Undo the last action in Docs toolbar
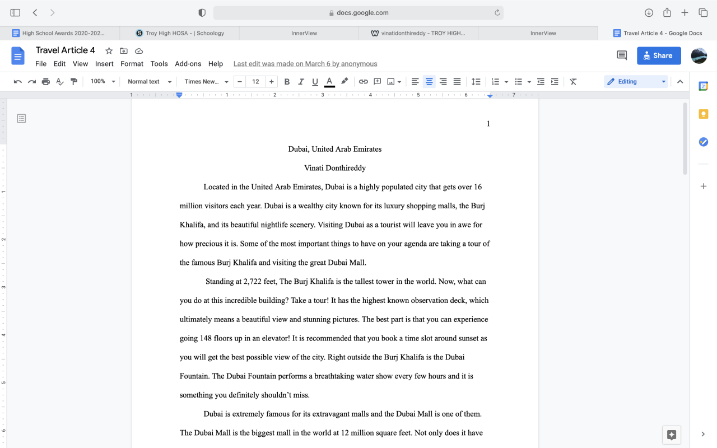Image resolution: width=717 pixels, height=448 pixels. tap(18, 82)
